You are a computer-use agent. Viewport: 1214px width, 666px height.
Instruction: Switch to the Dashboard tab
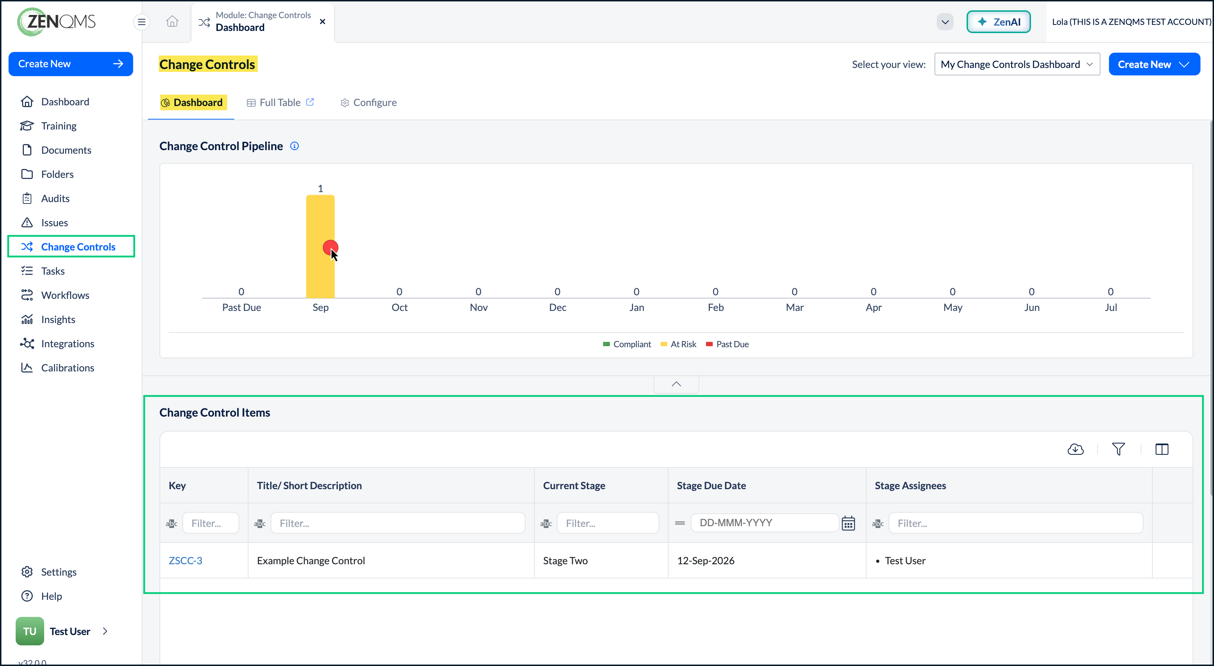click(x=191, y=102)
